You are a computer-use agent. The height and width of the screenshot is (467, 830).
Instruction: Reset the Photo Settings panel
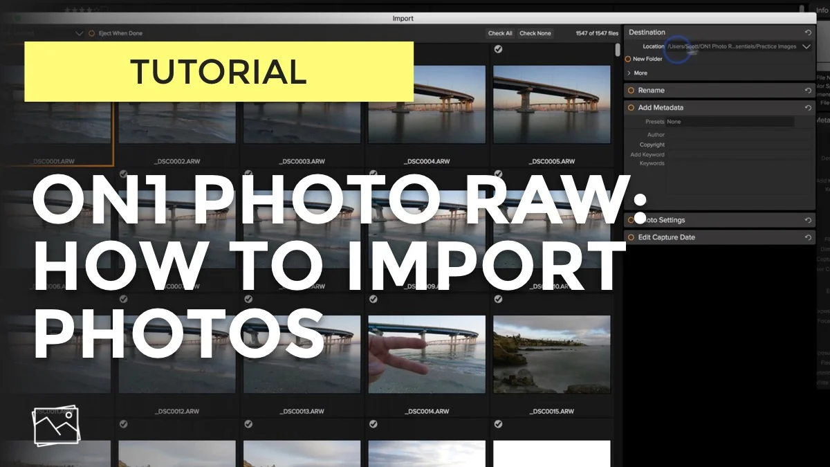[x=807, y=220]
